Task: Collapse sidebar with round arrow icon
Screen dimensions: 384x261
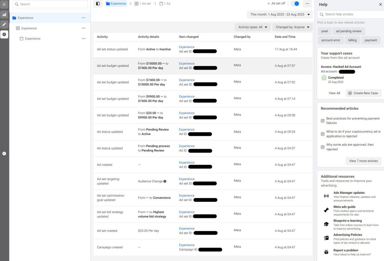Action: tap(4, 154)
